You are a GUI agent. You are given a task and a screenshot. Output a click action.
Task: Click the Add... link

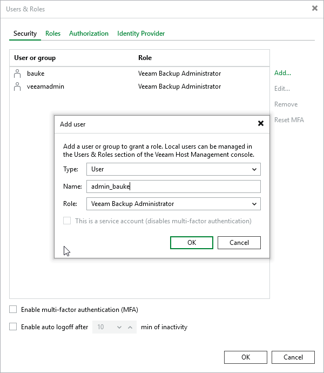282,73
